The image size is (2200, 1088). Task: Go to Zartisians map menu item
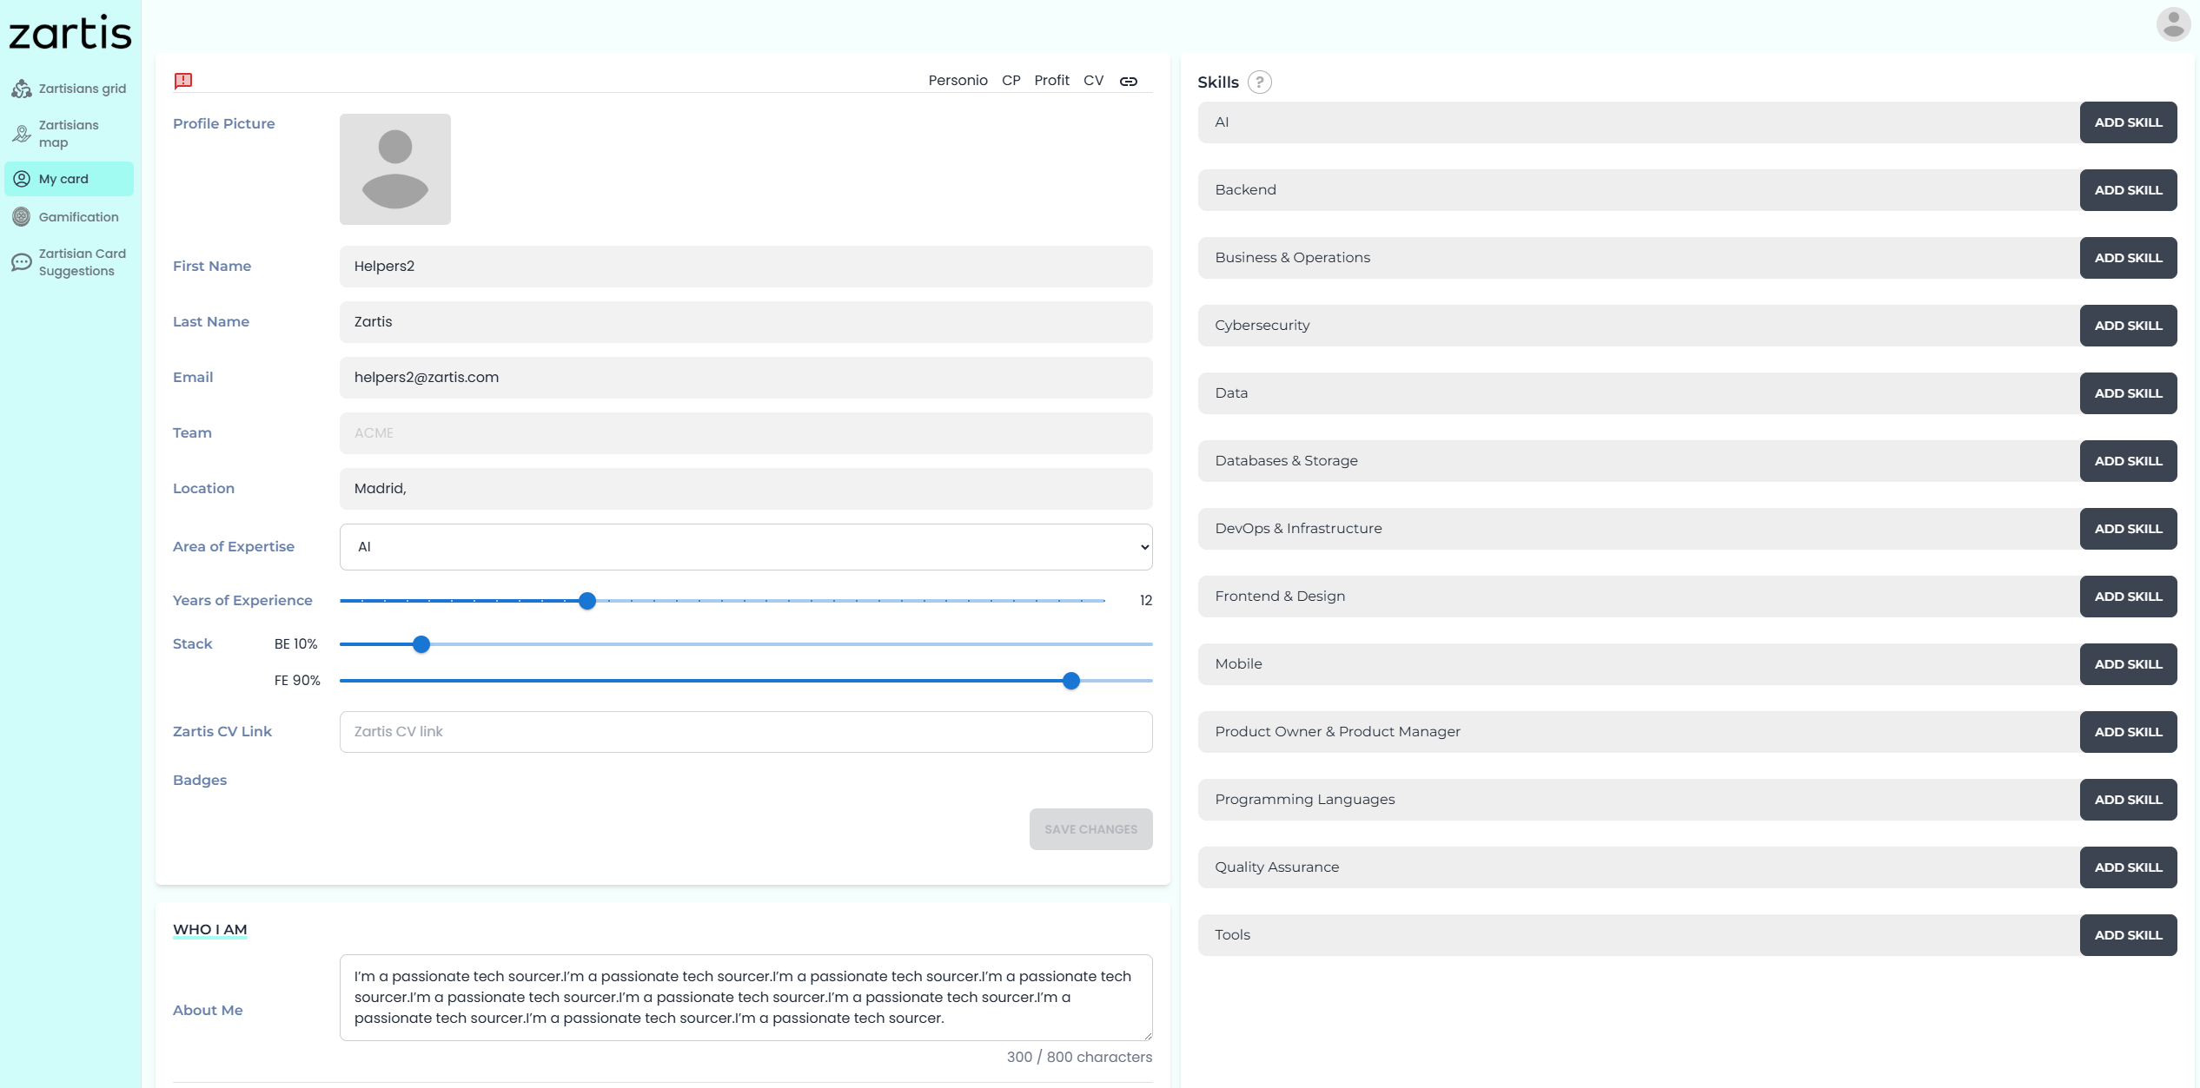point(69,134)
